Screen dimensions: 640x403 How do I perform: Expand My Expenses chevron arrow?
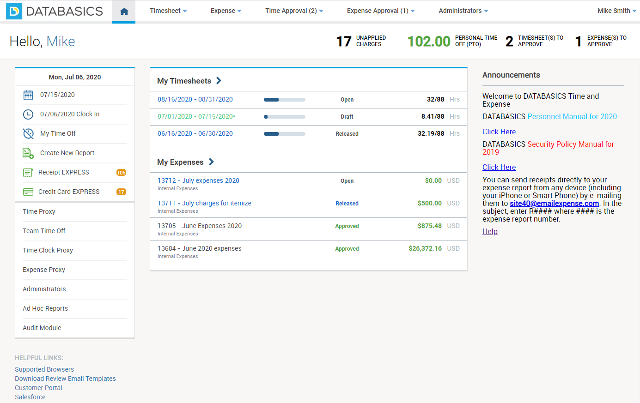tap(211, 162)
